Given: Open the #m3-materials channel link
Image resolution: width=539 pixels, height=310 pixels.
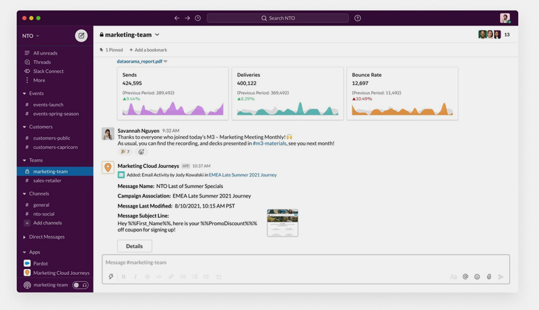Looking at the screenshot, I should coord(269,144).
